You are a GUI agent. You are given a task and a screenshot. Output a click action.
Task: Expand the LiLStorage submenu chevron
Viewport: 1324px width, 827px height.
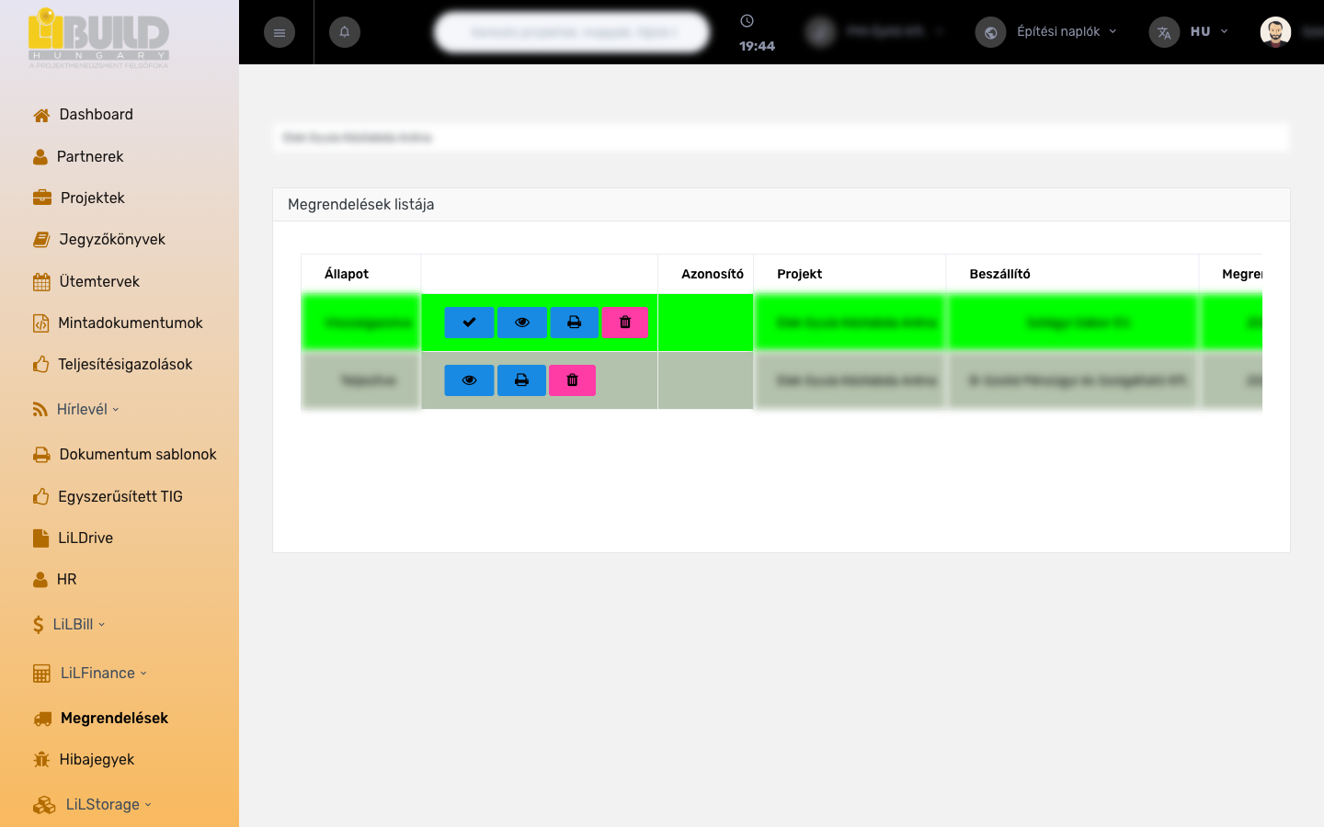pos(148,805)
